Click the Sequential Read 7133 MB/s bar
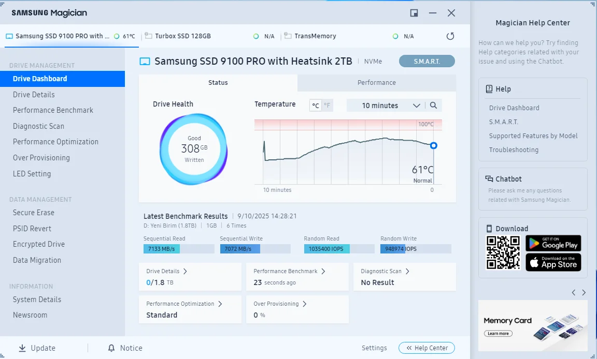Image resolution: width=597 pixels, height=359 pixels. [x=179, y=249]
